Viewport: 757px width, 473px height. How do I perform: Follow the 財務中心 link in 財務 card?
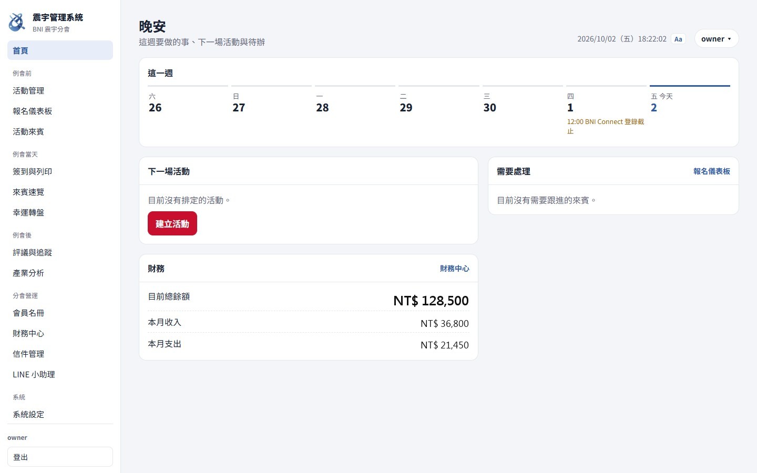[x=454, y=269]
